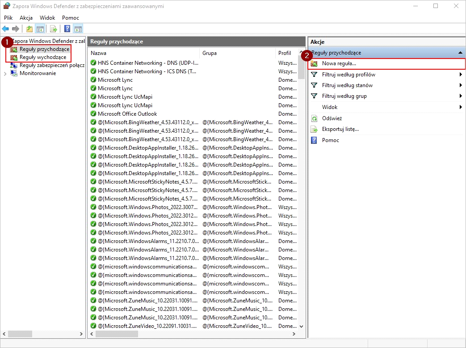Click the Reguły przychodzące tree icon
The image size is (466, 348).
coord(14,49)
